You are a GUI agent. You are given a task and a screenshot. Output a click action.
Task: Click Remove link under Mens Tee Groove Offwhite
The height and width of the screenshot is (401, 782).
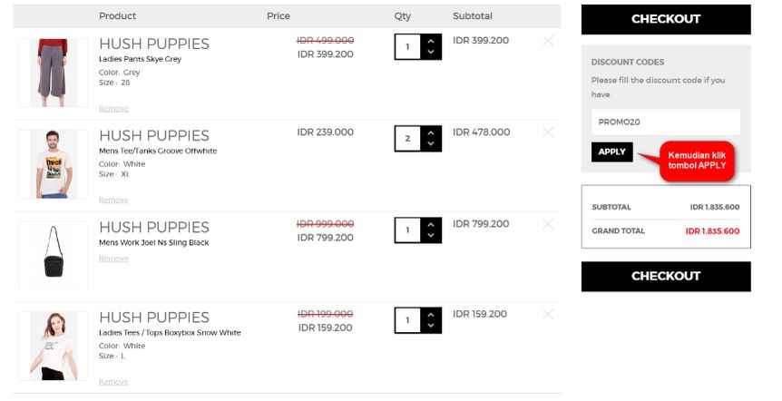113,200
